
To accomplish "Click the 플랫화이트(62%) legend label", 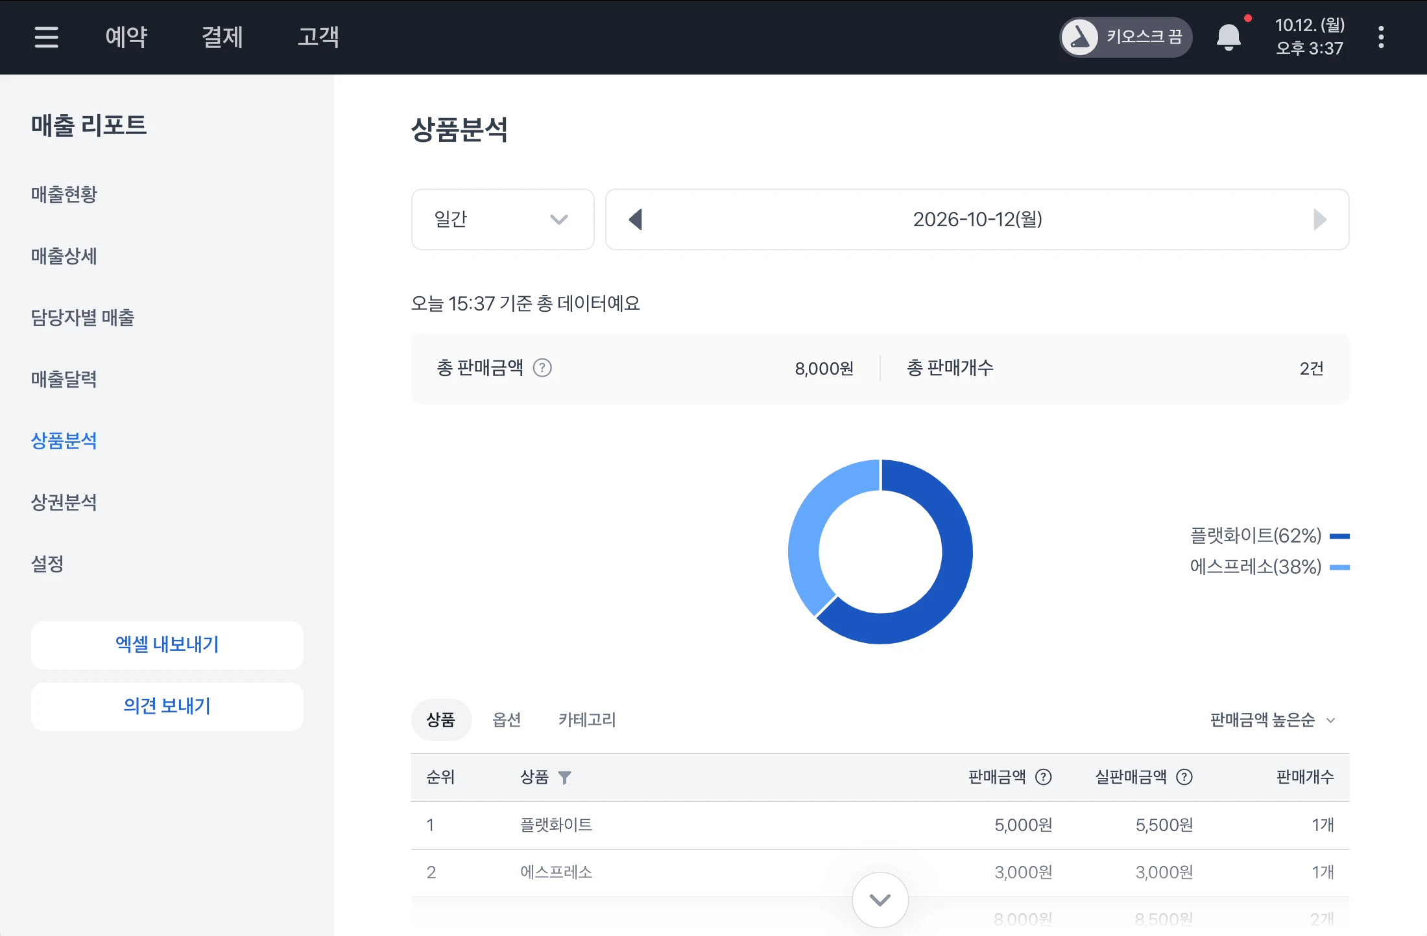I will [x=1256, y=536].
